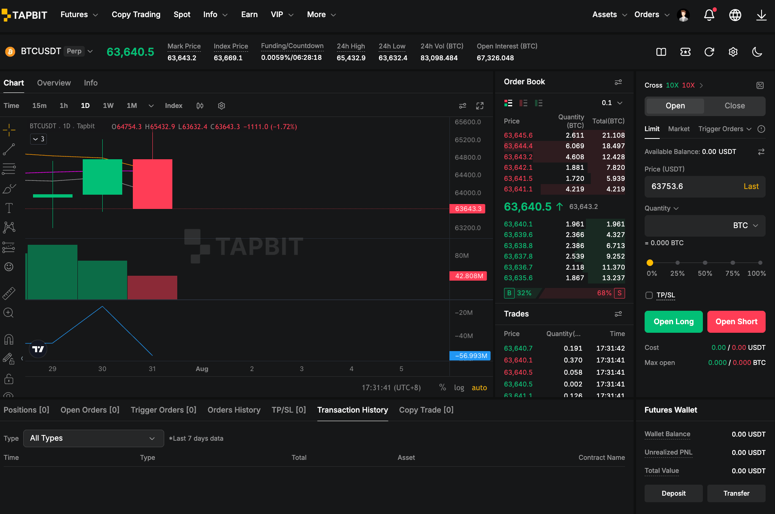Show only asks in order book
Viewport: 775px width, 514px height.
(x=524, y=103)
